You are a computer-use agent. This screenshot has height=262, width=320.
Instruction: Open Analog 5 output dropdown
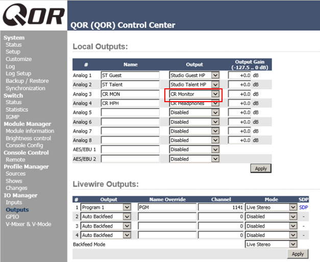[194, 112]
